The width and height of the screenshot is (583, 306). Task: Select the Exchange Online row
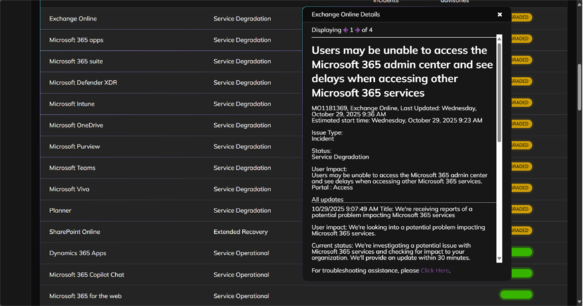304,19
